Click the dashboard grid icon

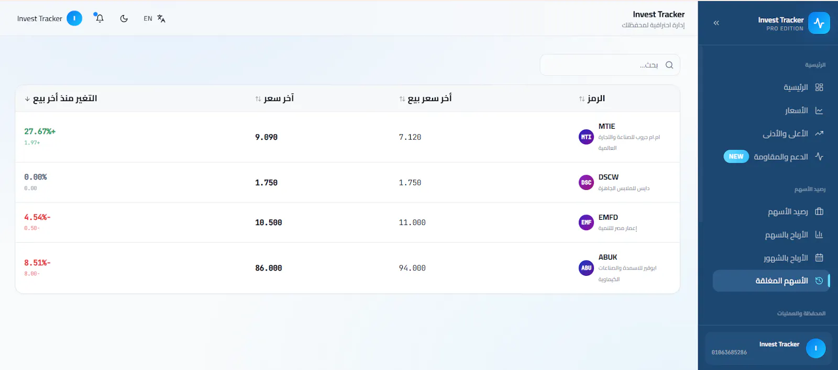tap(819, 87)
